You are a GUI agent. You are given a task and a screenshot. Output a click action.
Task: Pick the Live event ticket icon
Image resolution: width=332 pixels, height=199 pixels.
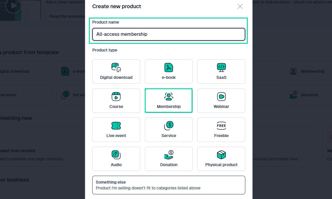[116, 126]
